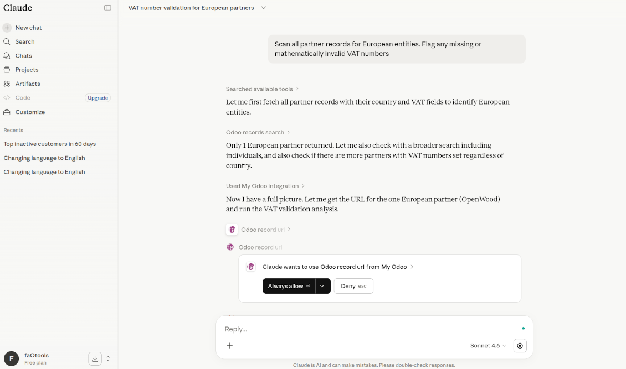
Task: Stop the current response generation
Action: (520, 345)
